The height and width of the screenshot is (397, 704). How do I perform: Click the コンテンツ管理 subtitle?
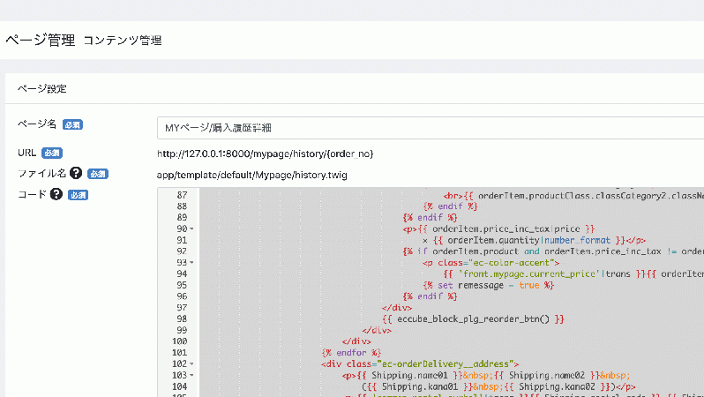click(122, 41)
